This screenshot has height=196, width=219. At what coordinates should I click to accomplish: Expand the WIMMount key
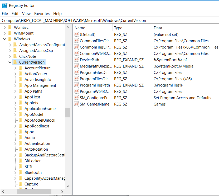point(4,33)
